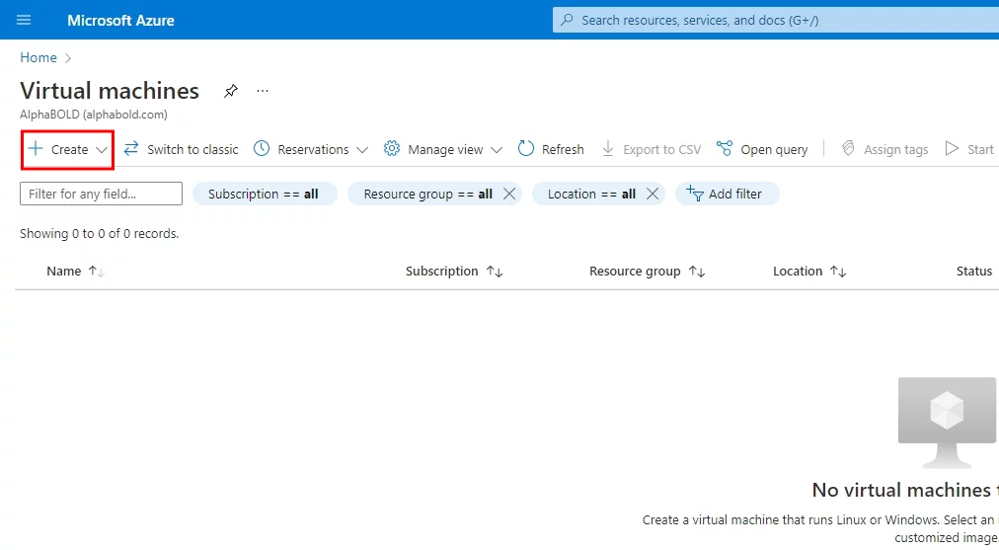Open the Subscription == all filter
The image size is (999, 550).
coord(265,194)
